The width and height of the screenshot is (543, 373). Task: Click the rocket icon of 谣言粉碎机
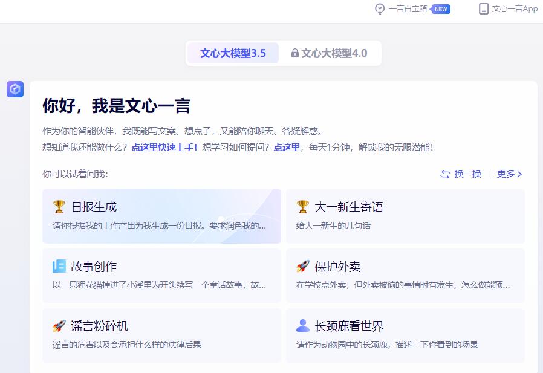click(59, 326)
